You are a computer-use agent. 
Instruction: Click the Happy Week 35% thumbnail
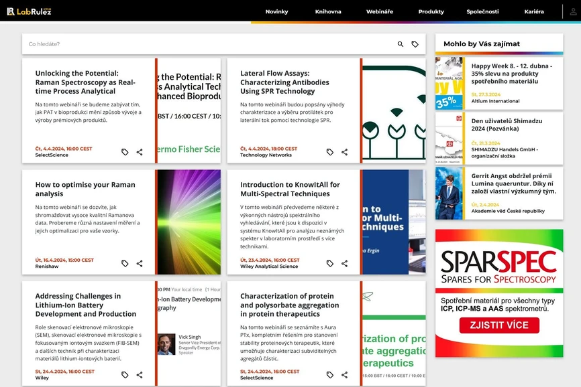point(449,83)
